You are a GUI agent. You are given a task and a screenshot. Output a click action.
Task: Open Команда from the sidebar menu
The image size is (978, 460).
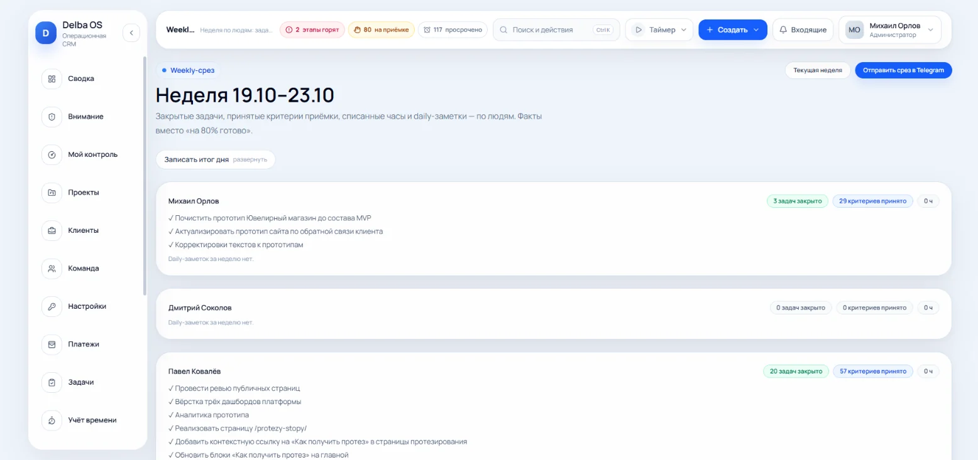tap(84, 269)
